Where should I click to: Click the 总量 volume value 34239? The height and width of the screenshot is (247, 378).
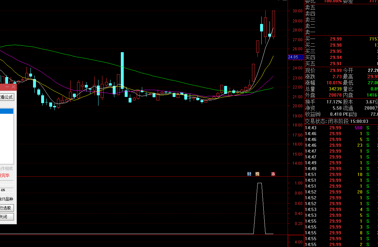335,89
